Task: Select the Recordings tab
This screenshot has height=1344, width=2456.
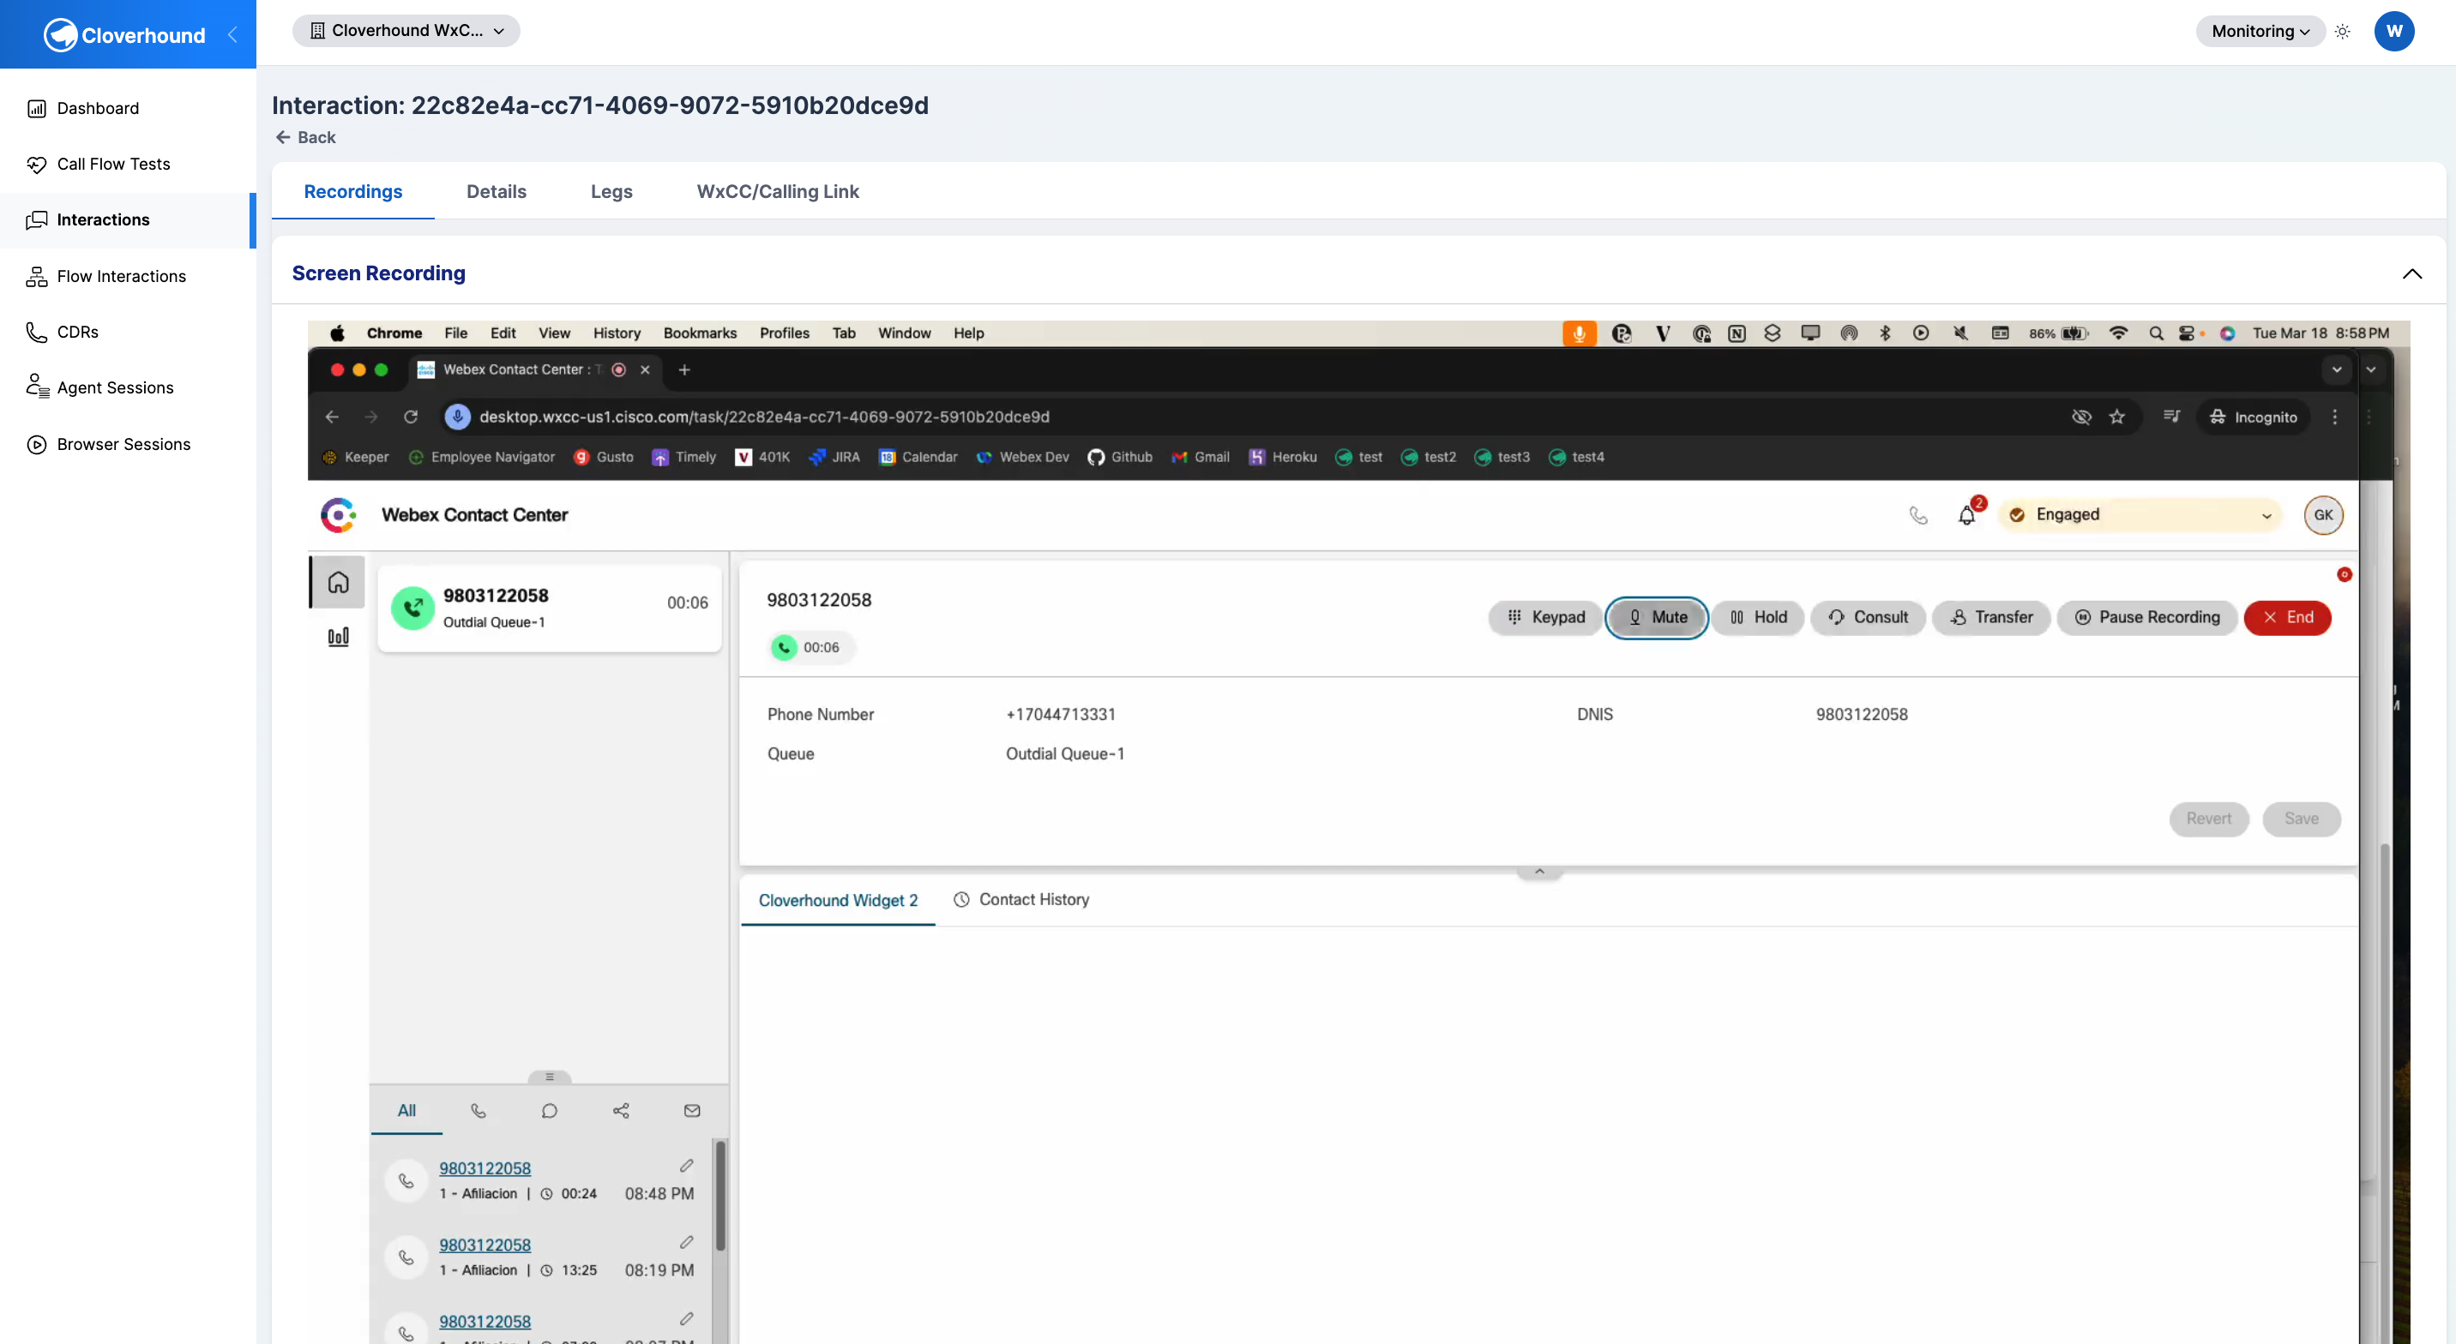Action: click(352, 192)
